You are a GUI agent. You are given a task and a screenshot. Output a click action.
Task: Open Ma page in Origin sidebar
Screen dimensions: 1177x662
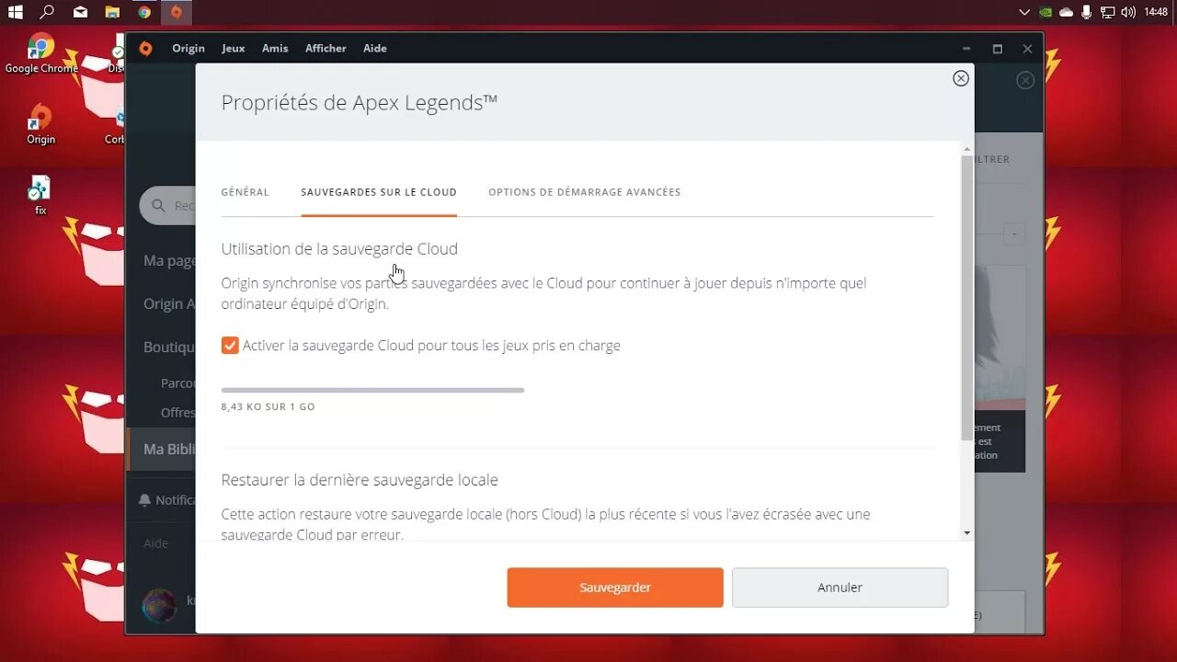pyautogui.click(x=169, y=261)
